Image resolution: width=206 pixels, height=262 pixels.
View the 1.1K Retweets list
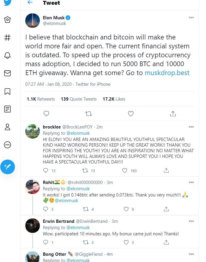pos(41,99)
